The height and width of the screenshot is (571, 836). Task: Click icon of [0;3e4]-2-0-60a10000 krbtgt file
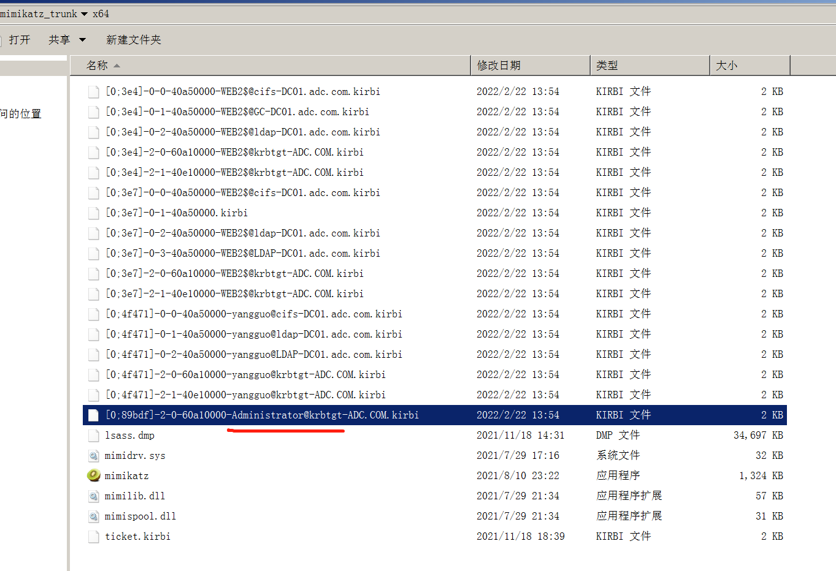93,152
